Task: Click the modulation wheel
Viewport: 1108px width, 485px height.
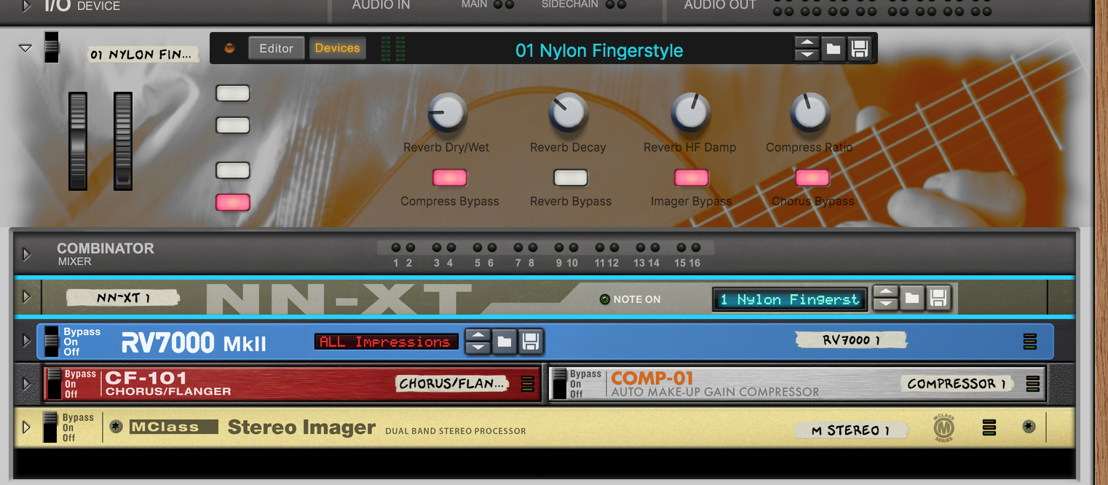Action: [x=123, y=141]
